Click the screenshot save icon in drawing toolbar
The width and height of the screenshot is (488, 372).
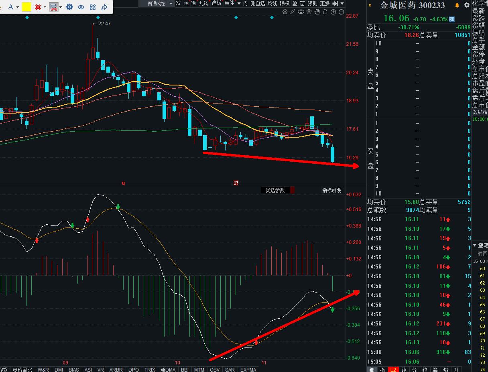pyautogui.click(x=53, y=7)
